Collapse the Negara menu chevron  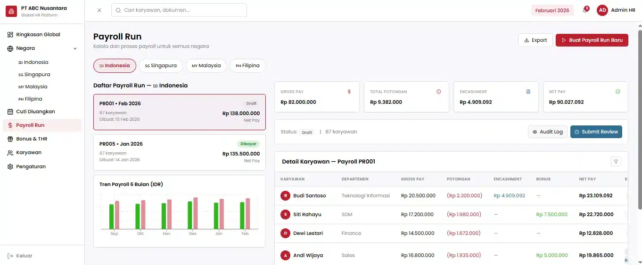[75, 48]
